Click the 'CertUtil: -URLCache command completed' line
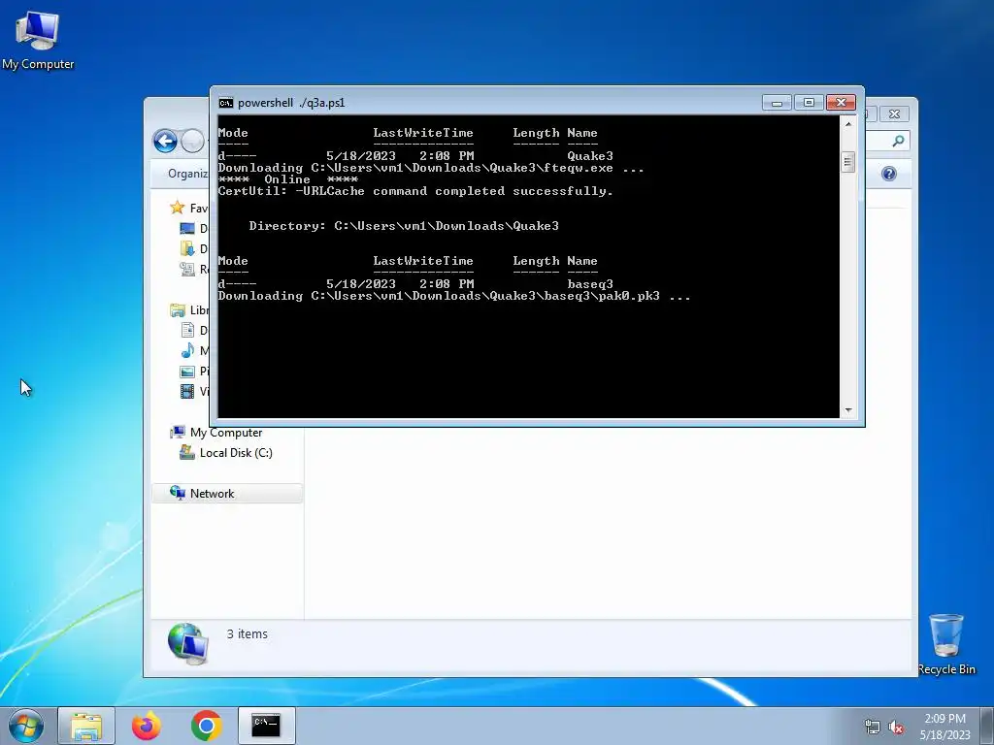994x745 pixels. 415,191
